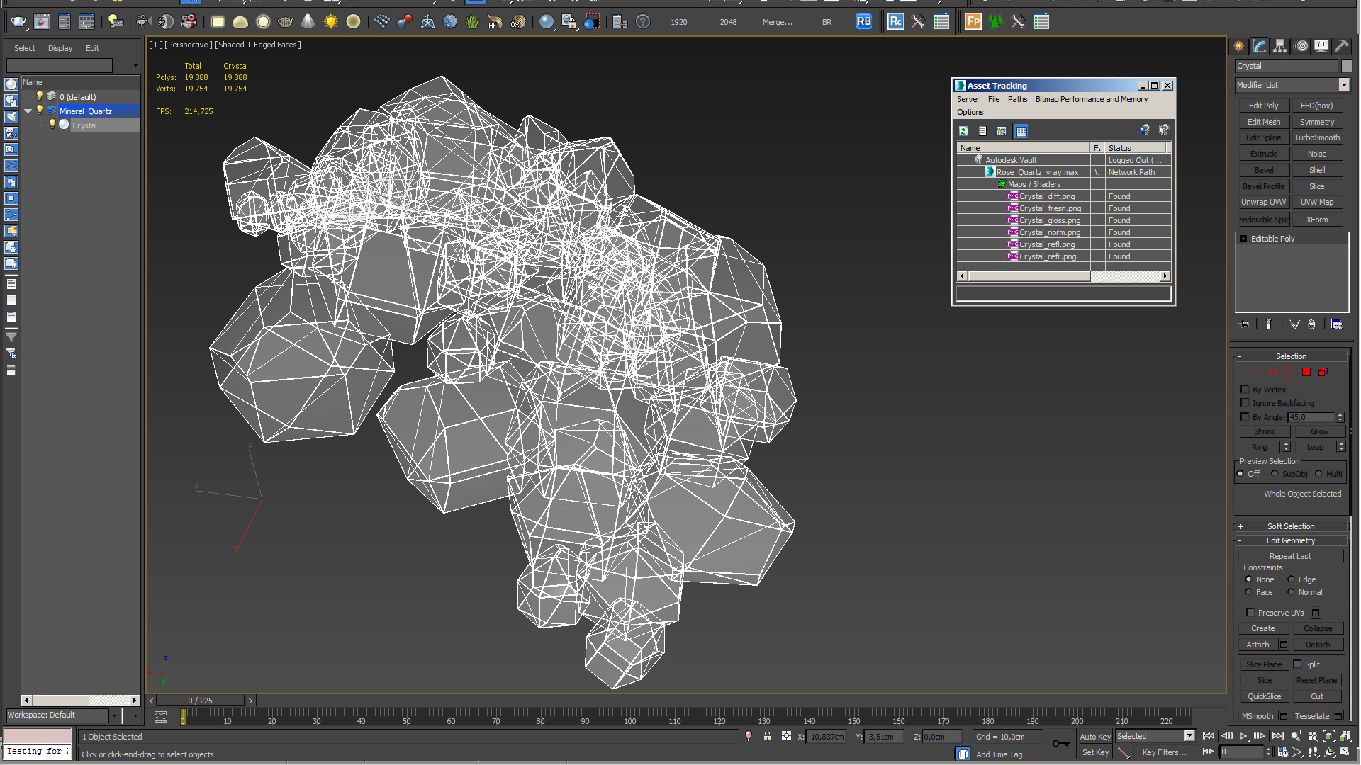Switch to the Hierarchy panel tab icon

click(x=1280, y=46)
